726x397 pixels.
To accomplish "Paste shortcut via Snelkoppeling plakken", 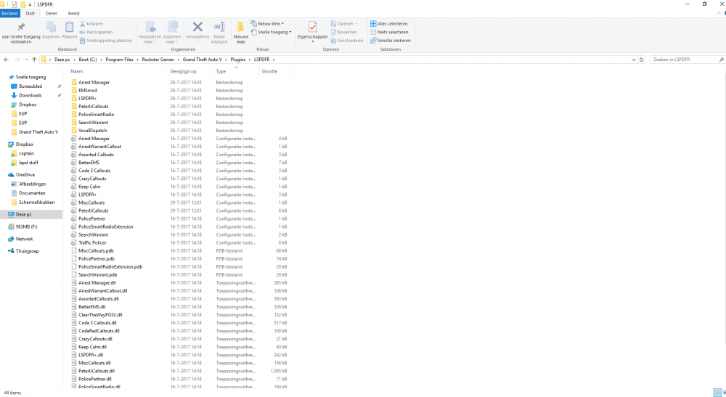I will [106, 40].
